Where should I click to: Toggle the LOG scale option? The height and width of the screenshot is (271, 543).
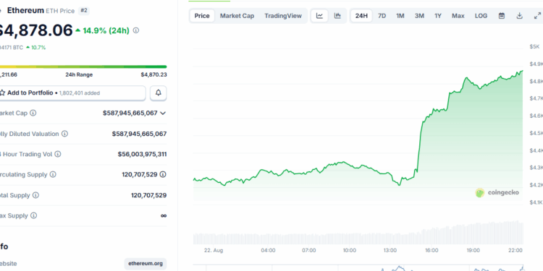point(481,16)
